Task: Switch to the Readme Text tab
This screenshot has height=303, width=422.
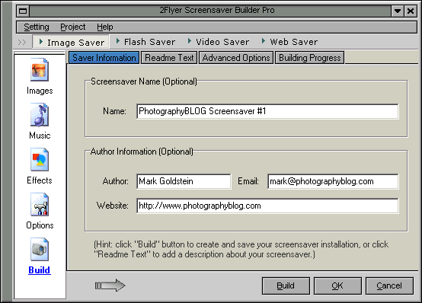Action: pyautogui.click(x=169, y=58)
